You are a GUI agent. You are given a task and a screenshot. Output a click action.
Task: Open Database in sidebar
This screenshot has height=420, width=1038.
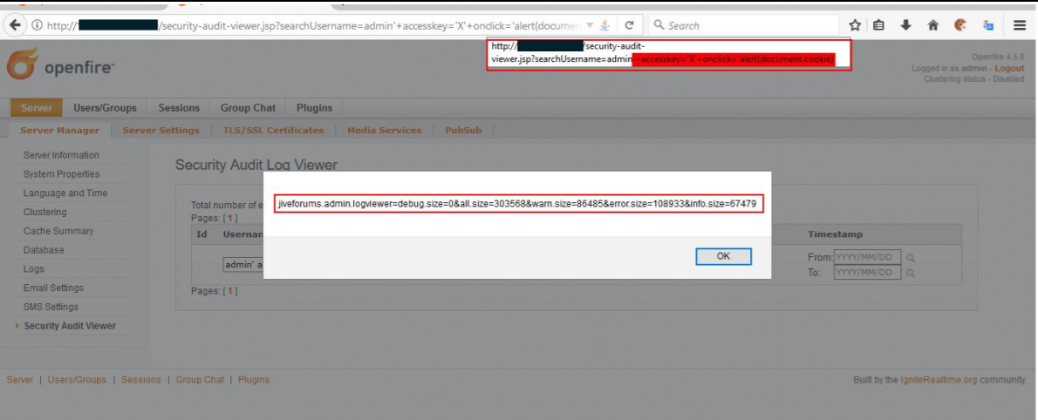click(x=44, y=250)
